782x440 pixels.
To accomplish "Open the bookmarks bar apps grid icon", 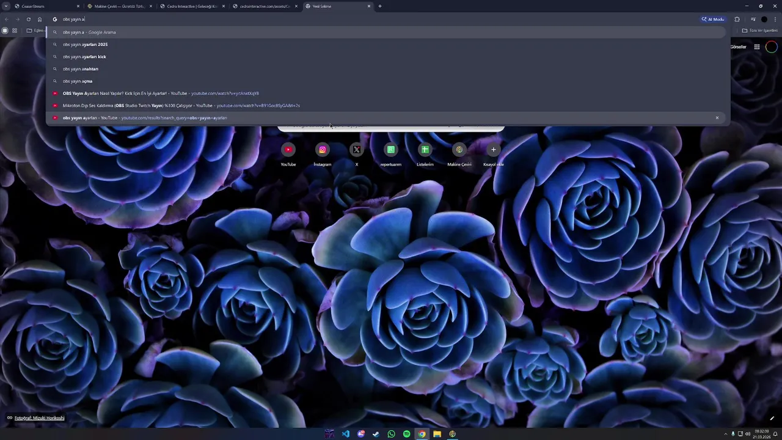I will click(15, 31).
